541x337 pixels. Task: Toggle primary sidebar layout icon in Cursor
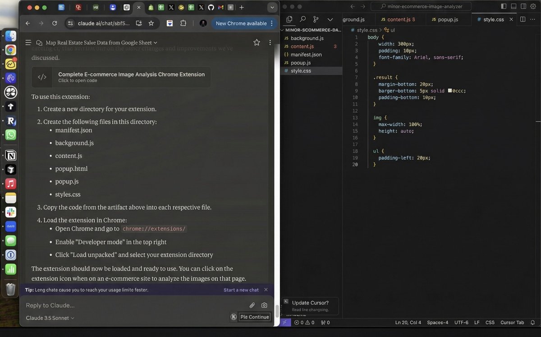[x=504, y=6]
